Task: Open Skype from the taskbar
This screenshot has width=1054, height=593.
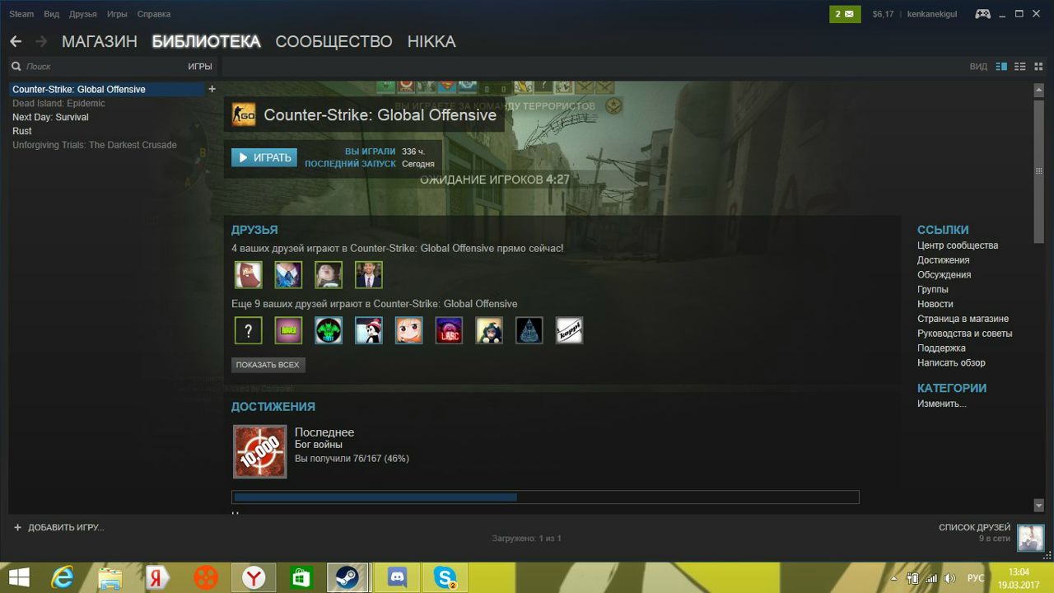Action: tap(445, 577)
